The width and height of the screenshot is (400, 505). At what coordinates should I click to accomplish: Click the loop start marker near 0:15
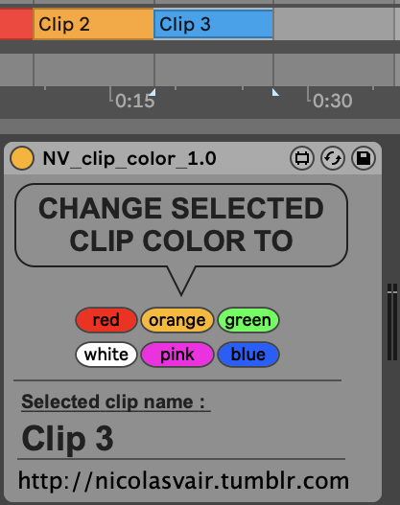153,92
